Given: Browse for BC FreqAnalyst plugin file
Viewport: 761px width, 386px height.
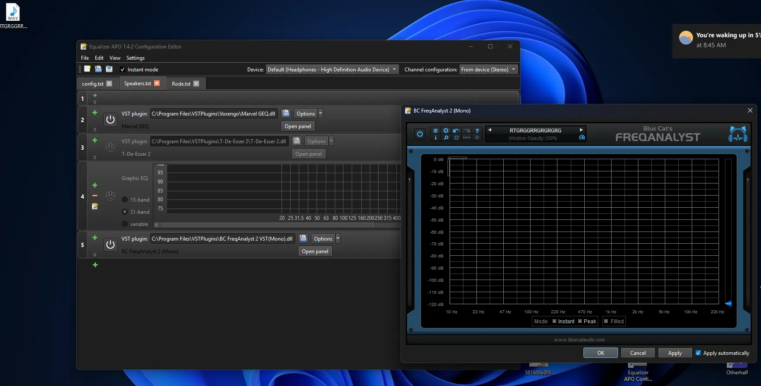Looking at the screenshot, I should click(x=303, y=238).
